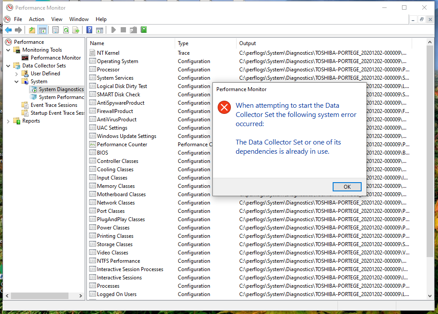
Task: Click the Reports node icon
Action: pos(17,121)
